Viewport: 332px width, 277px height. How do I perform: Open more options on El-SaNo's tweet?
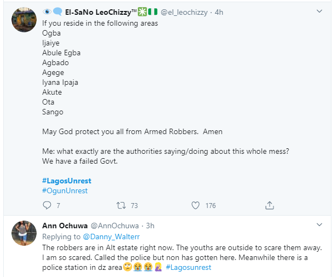point(320,11)
